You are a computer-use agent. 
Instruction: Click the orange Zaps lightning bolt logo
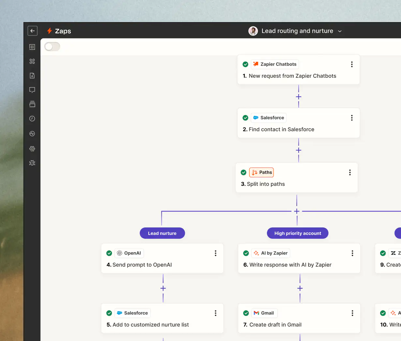coord(50,31)
